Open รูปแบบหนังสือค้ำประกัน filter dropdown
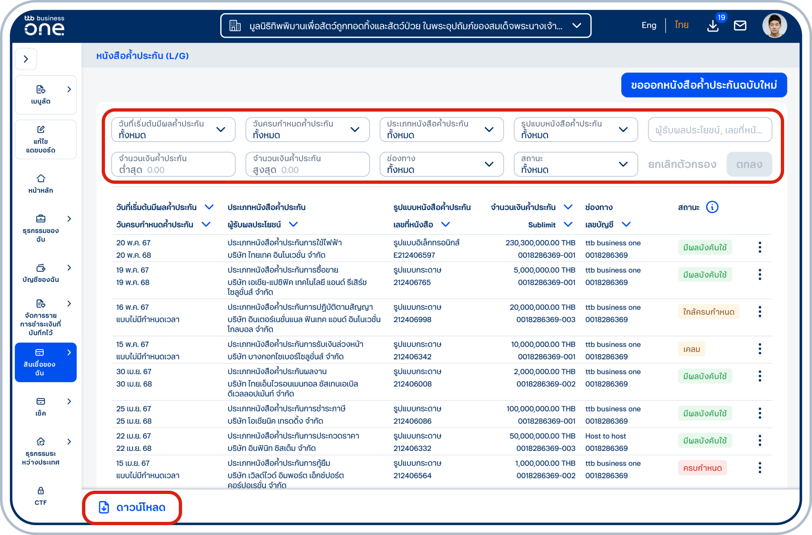 pos(576,130)
